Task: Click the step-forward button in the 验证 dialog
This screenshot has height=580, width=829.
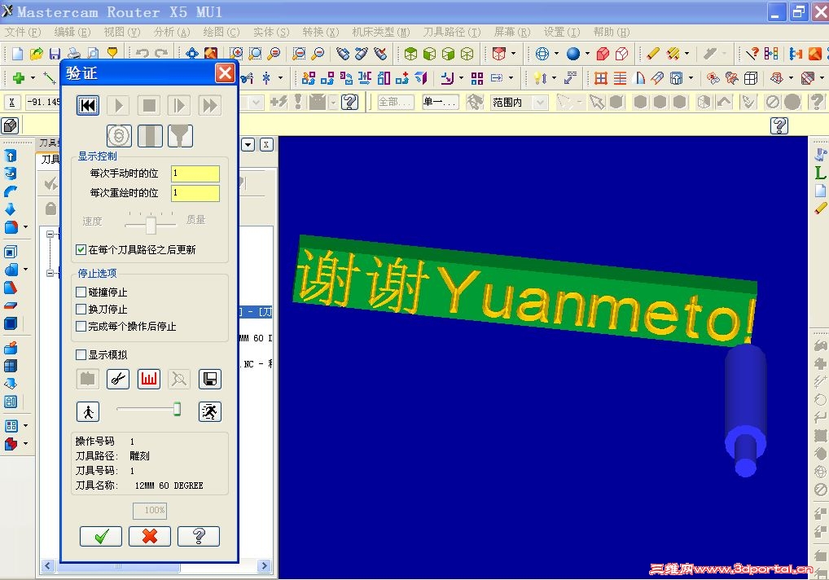Action: (179, 105)
